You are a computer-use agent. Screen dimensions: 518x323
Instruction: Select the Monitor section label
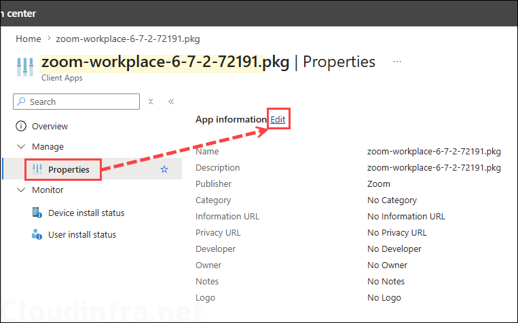tap(48, 190)
